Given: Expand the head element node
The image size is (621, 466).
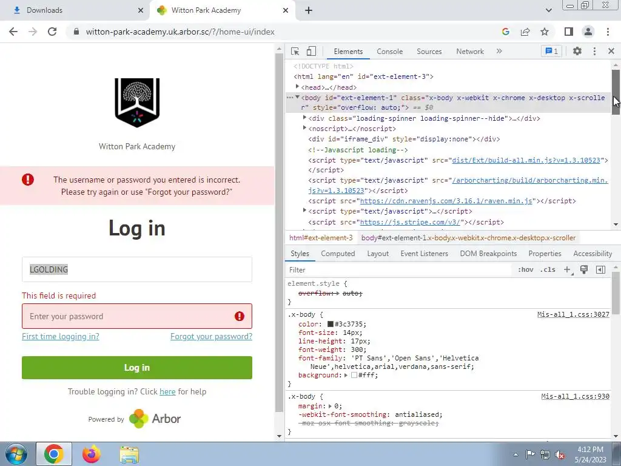Looking at the screenshot, I should point(297,87).
